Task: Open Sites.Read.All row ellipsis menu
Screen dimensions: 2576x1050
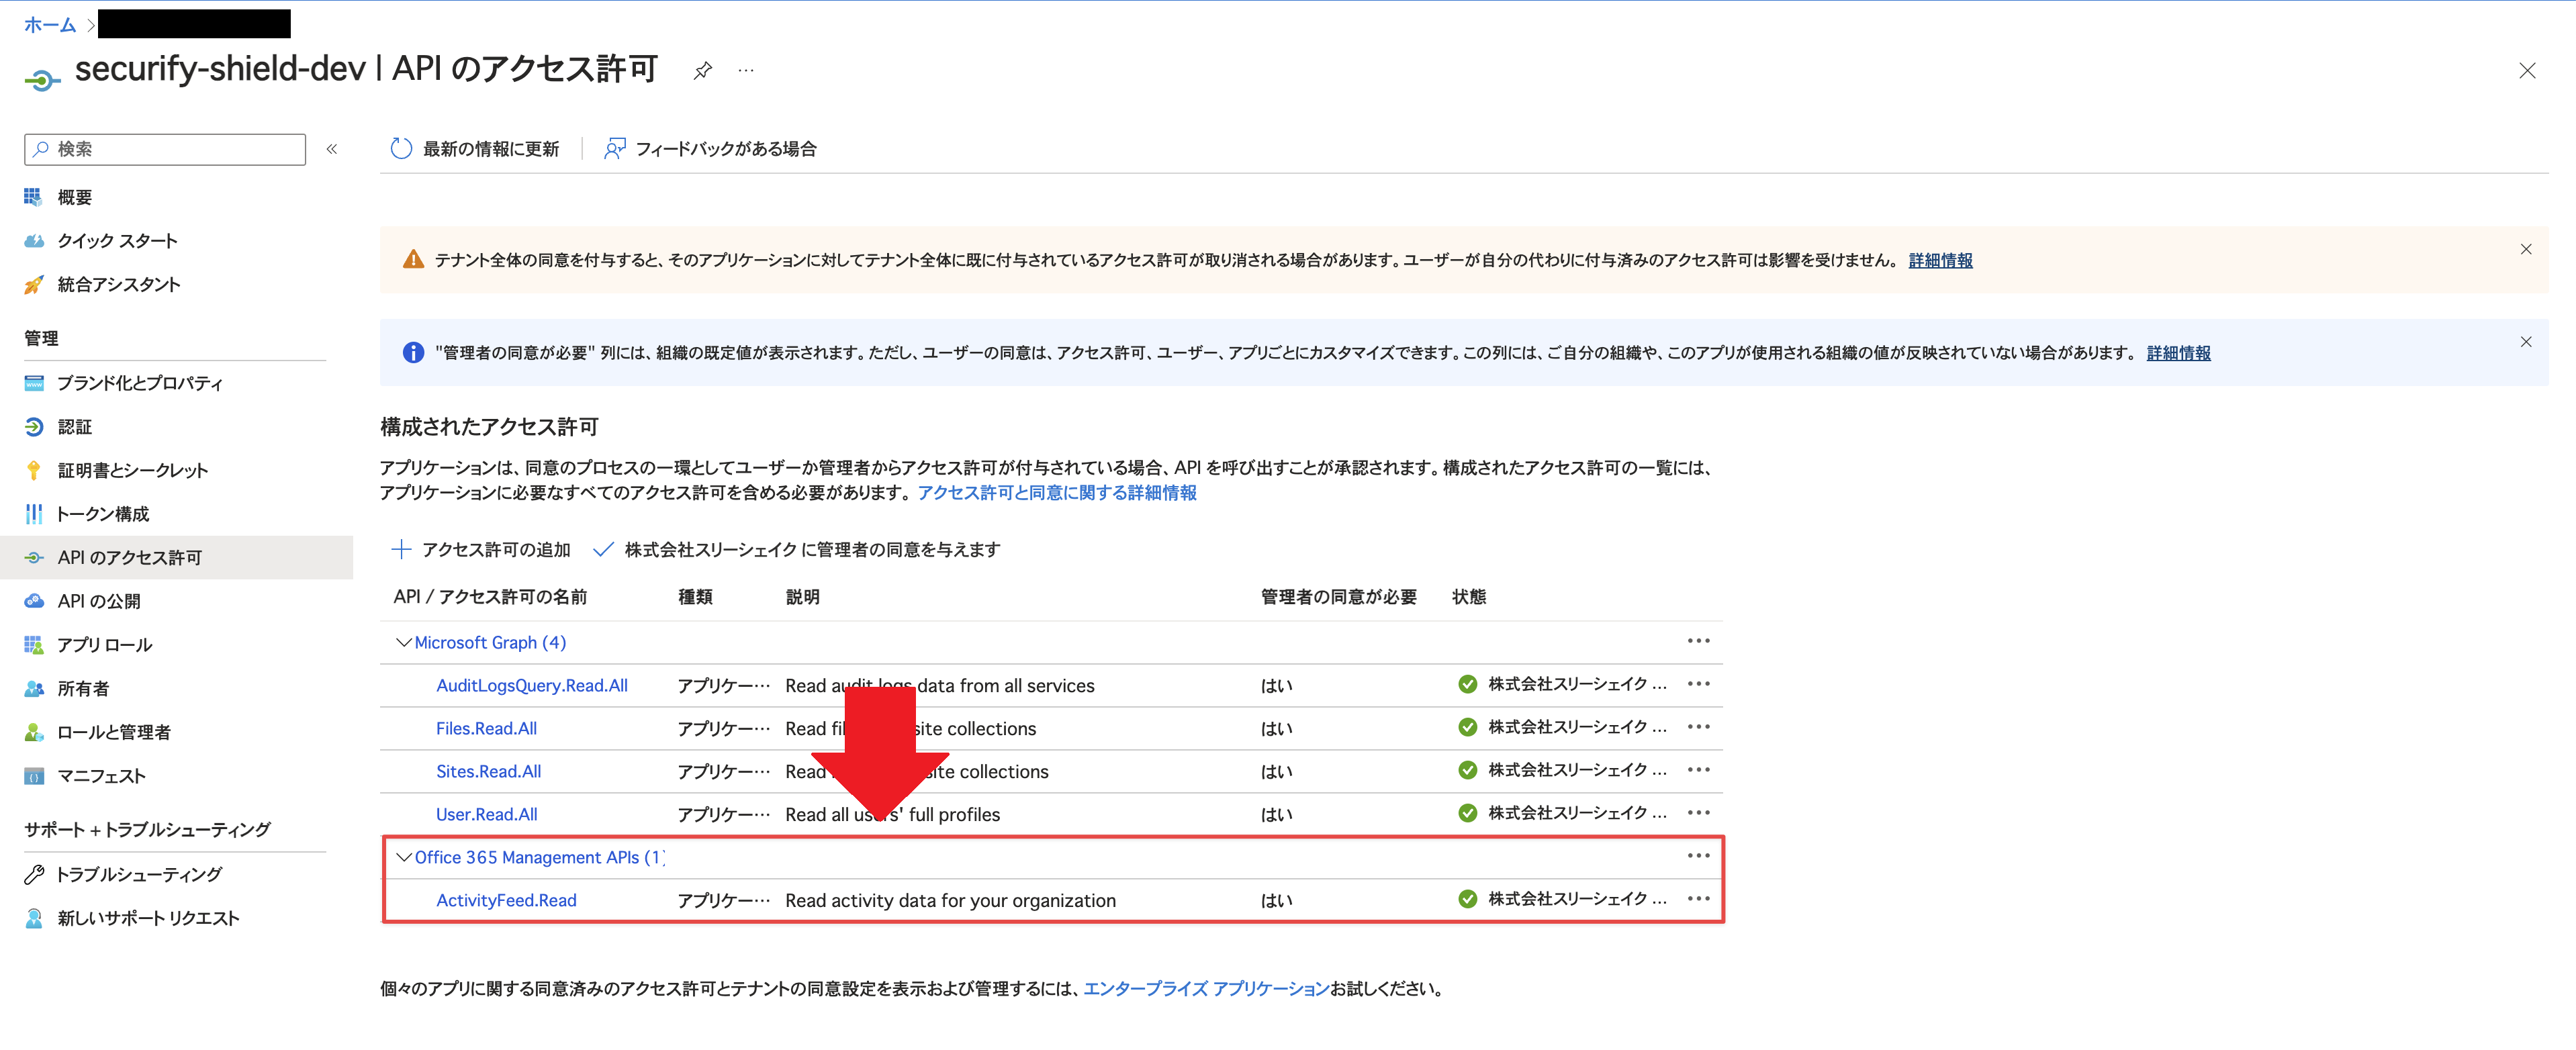Action: coord(1698,770)
